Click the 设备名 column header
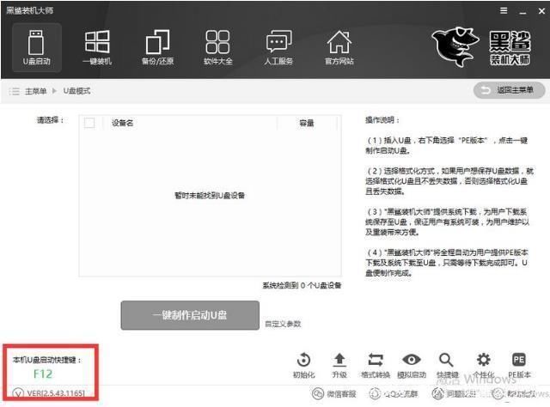Screen dimensions: 550x407 click(122, 123)
